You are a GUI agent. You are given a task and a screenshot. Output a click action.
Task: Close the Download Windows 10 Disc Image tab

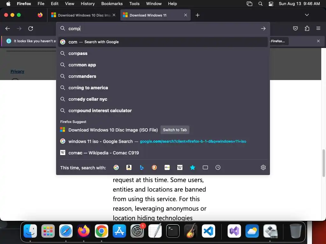click(114, 15)
